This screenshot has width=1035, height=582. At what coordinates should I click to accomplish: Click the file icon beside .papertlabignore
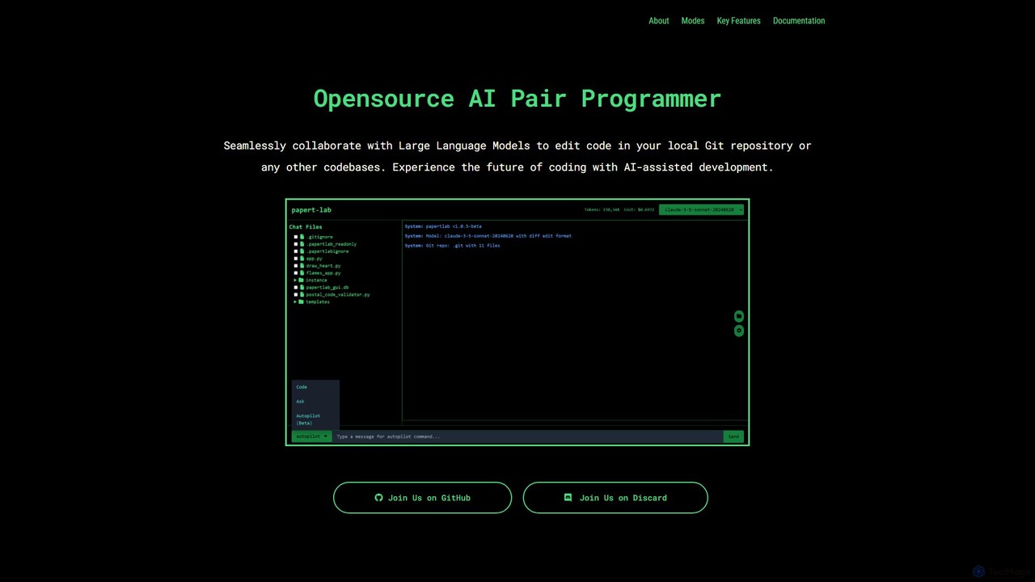(x=302, y=251)
